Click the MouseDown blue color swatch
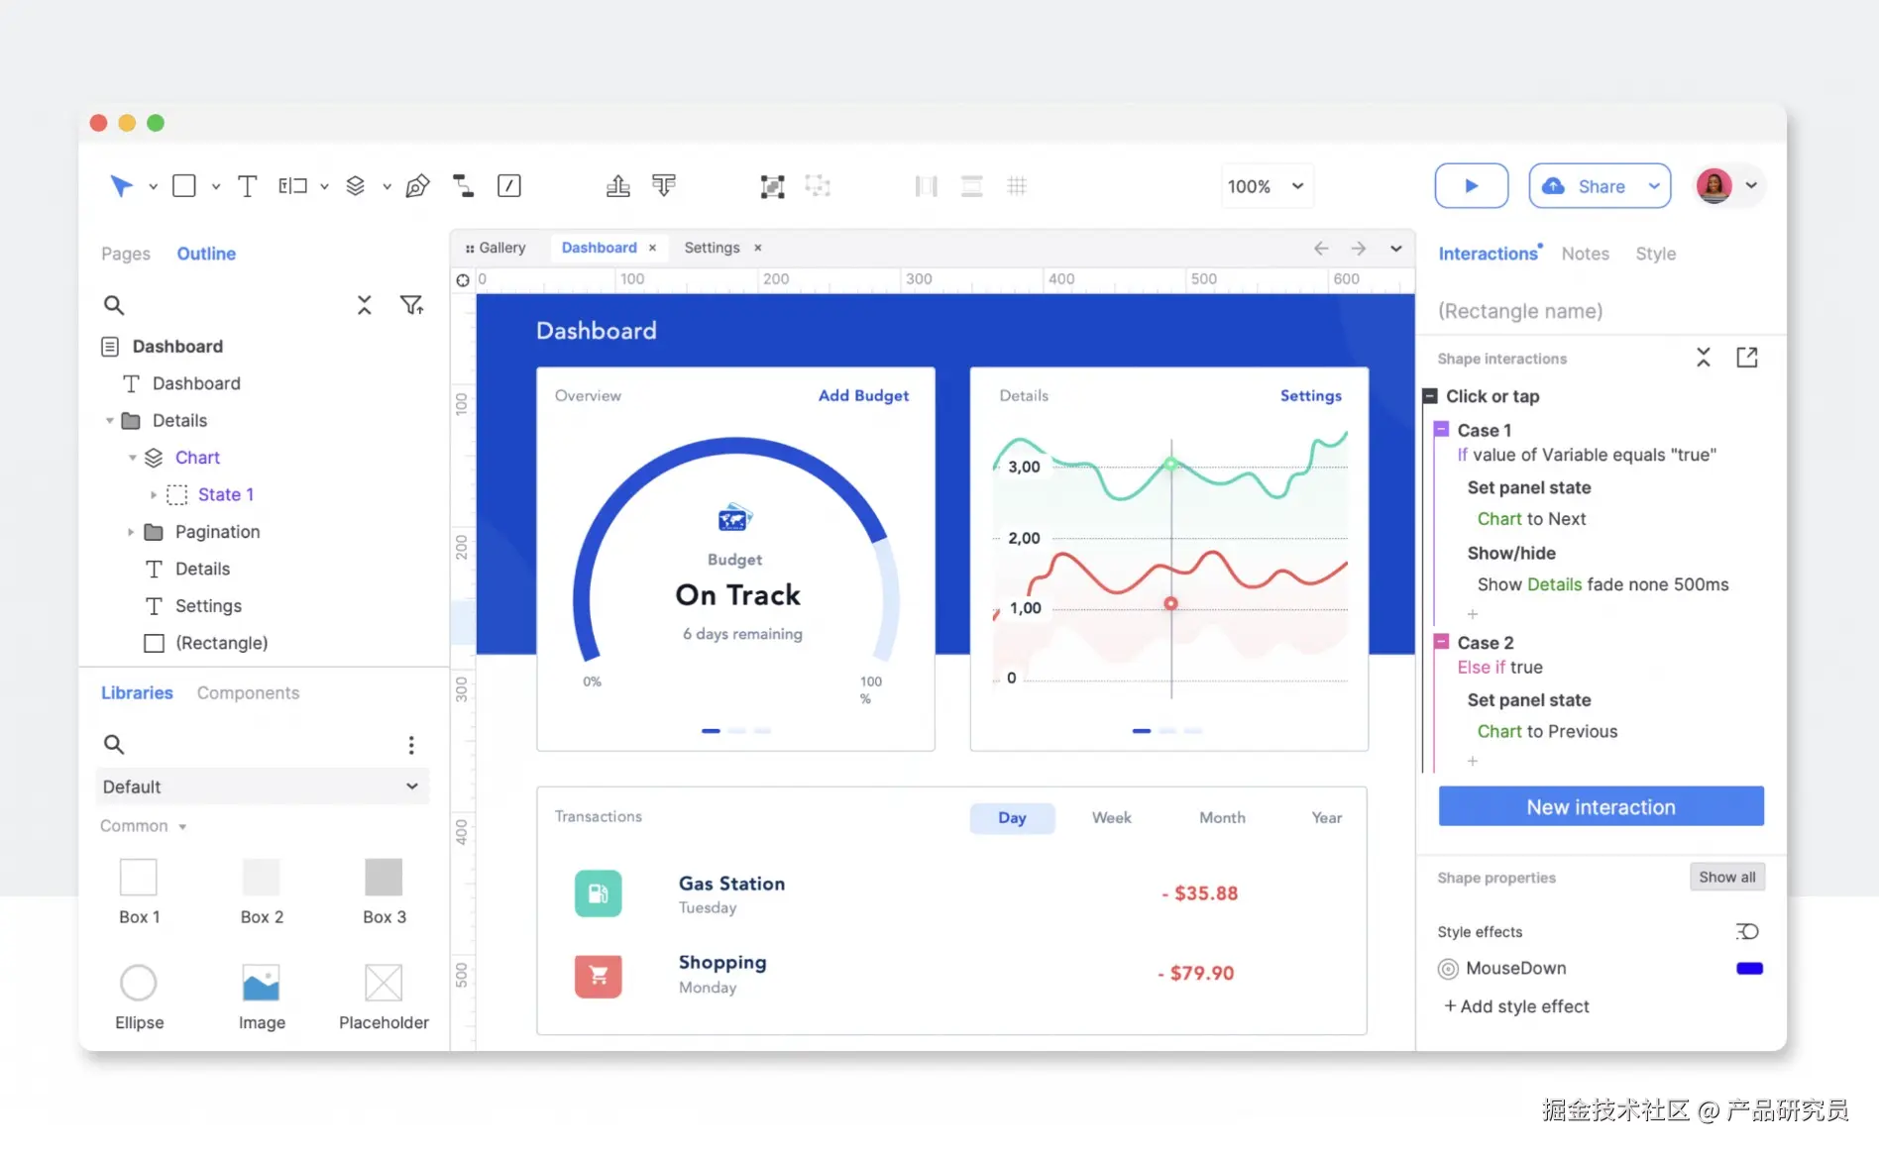 (1749, 969)
